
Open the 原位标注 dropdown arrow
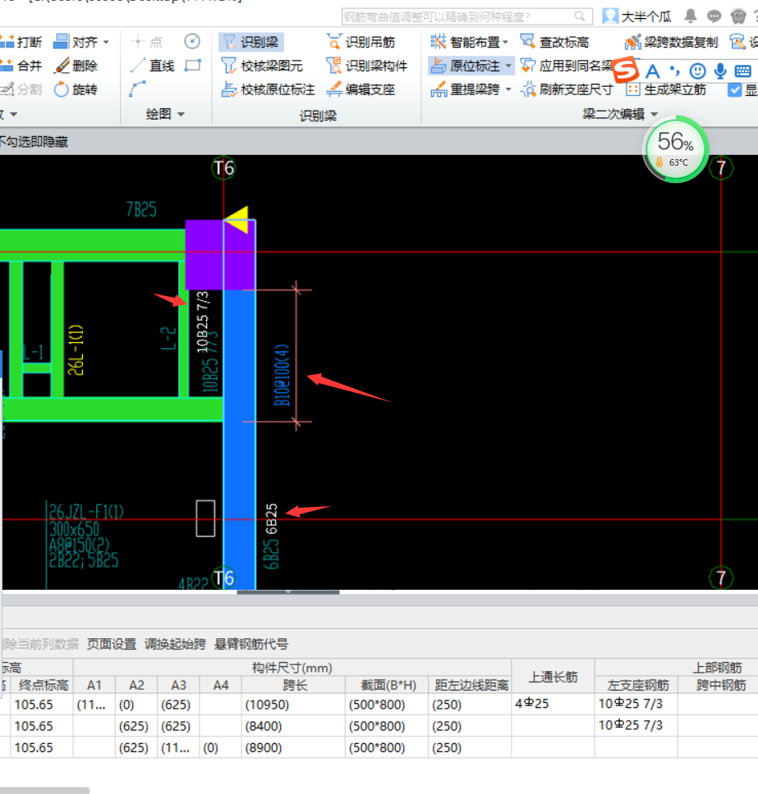pyautogui.click(x=508, y=66)
